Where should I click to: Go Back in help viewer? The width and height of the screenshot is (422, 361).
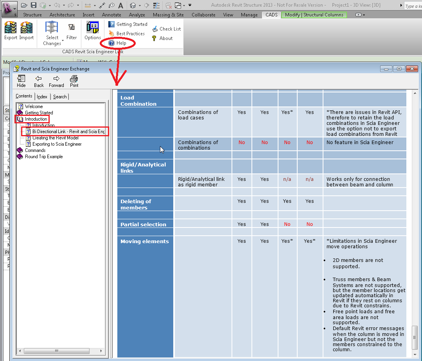(39, 81)
